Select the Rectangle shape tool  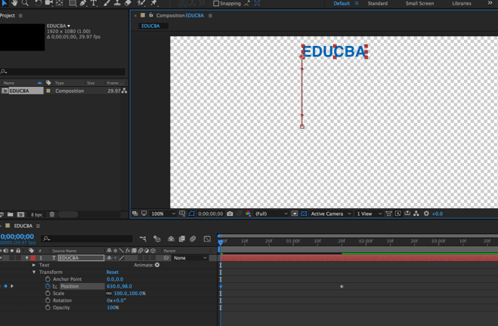[73, 3]
